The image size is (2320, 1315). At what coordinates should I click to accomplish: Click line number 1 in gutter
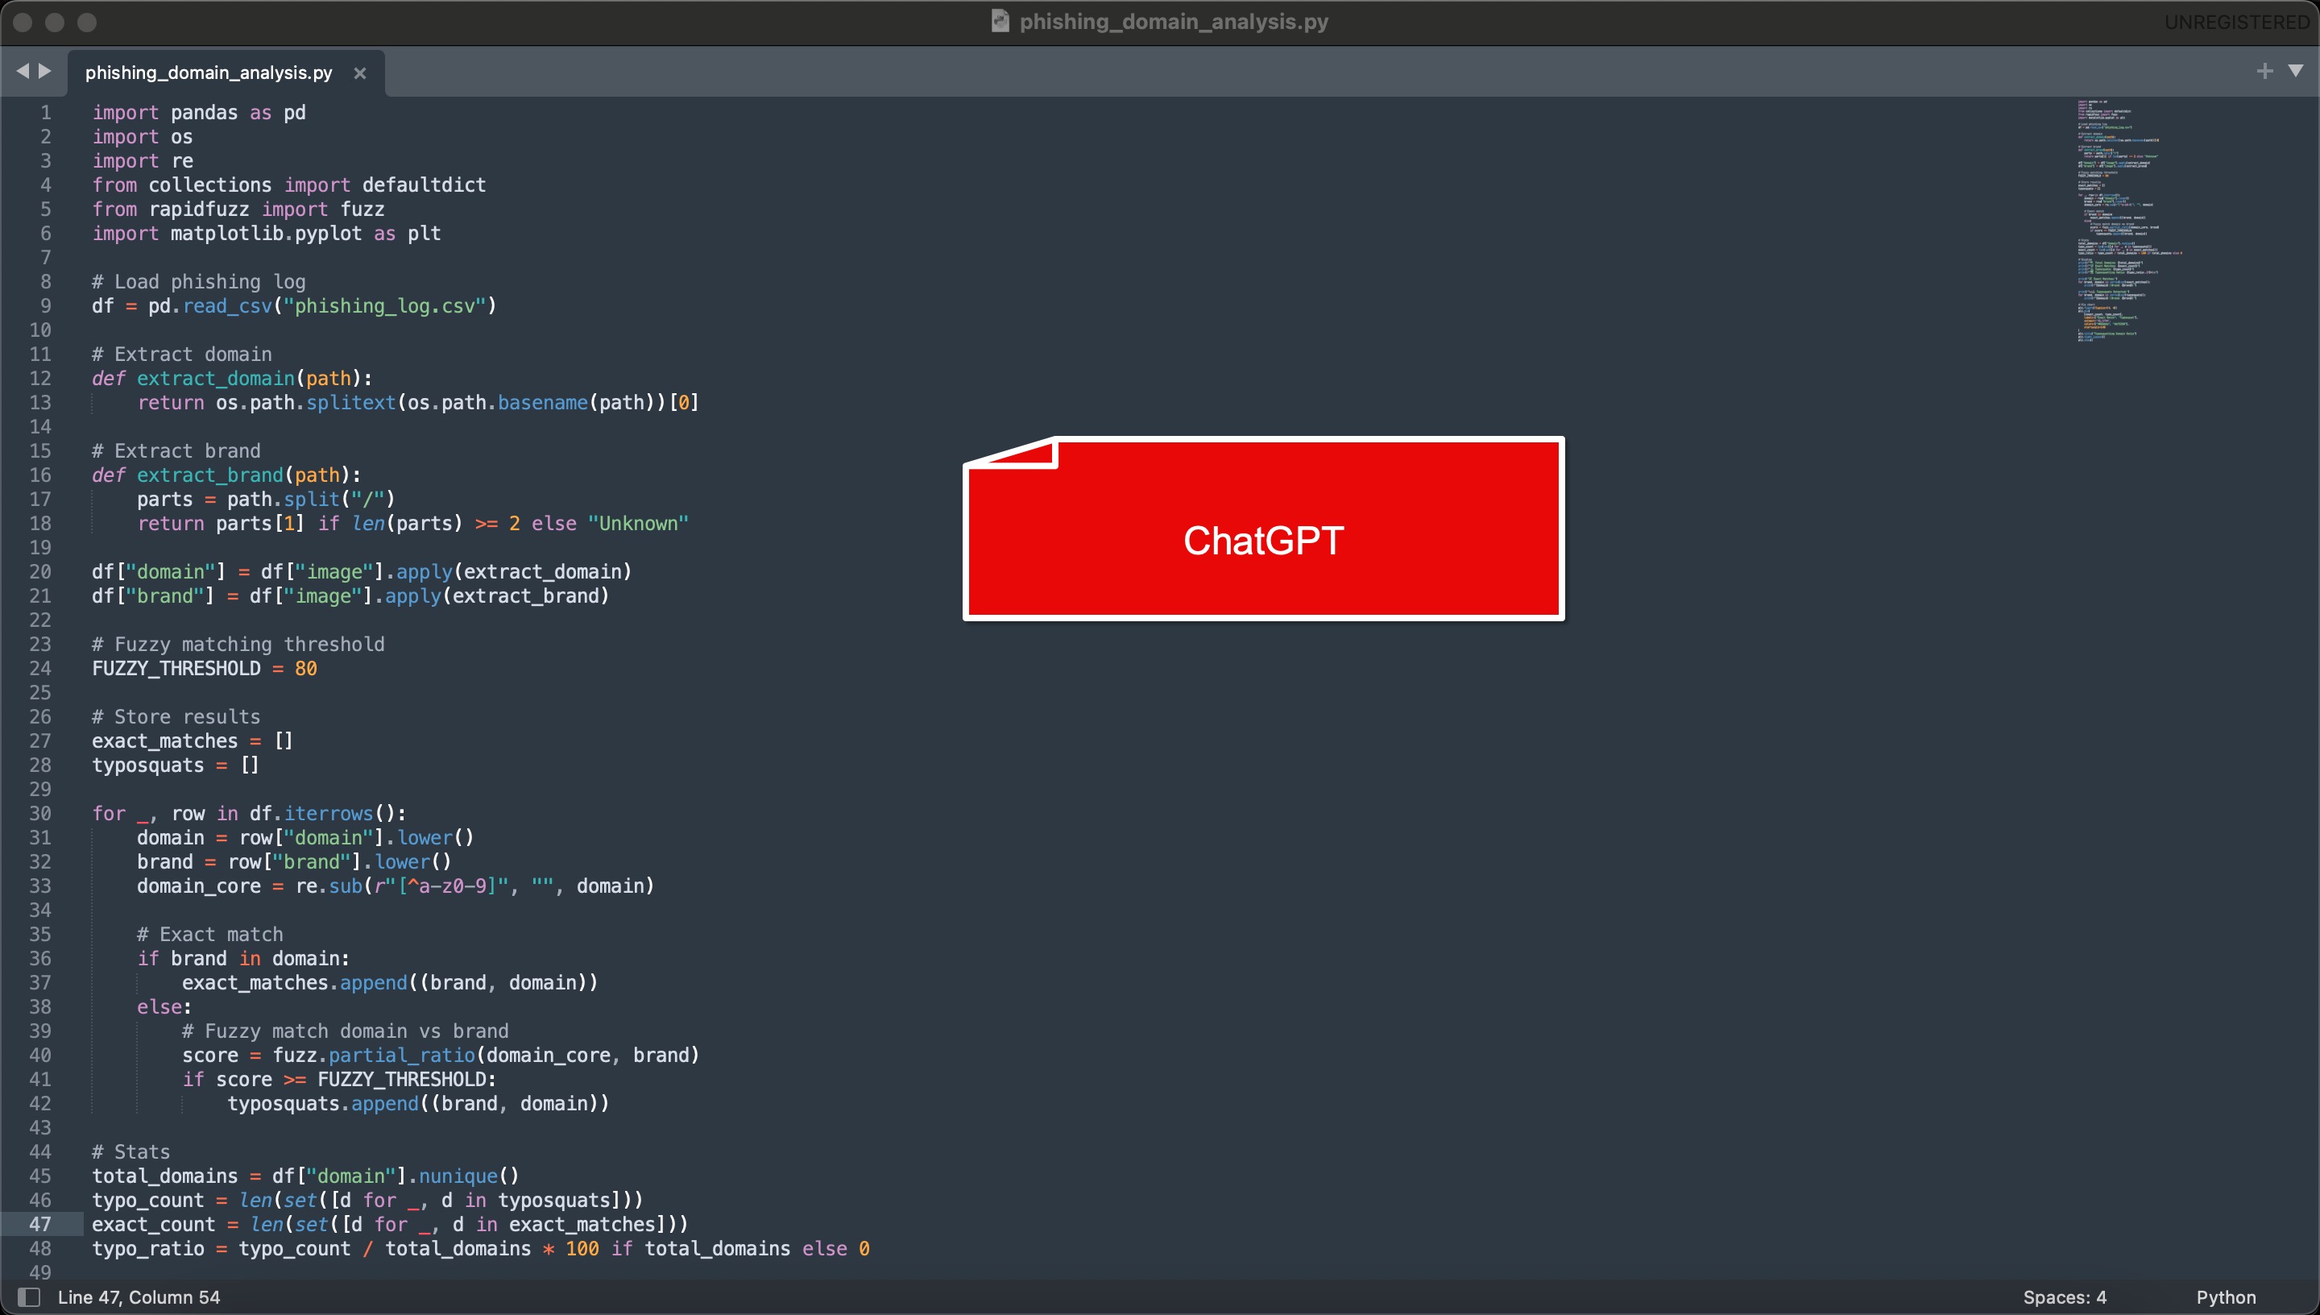45,112
